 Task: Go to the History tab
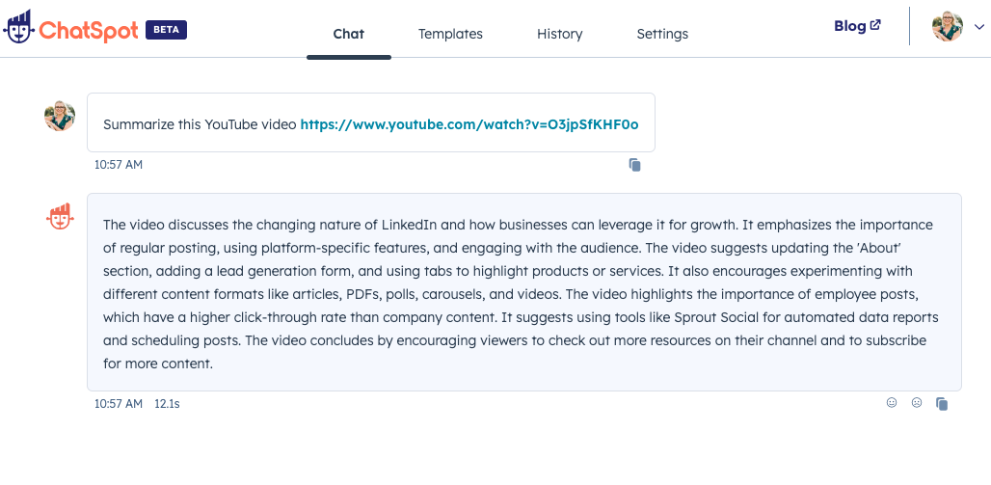point(559,34)
